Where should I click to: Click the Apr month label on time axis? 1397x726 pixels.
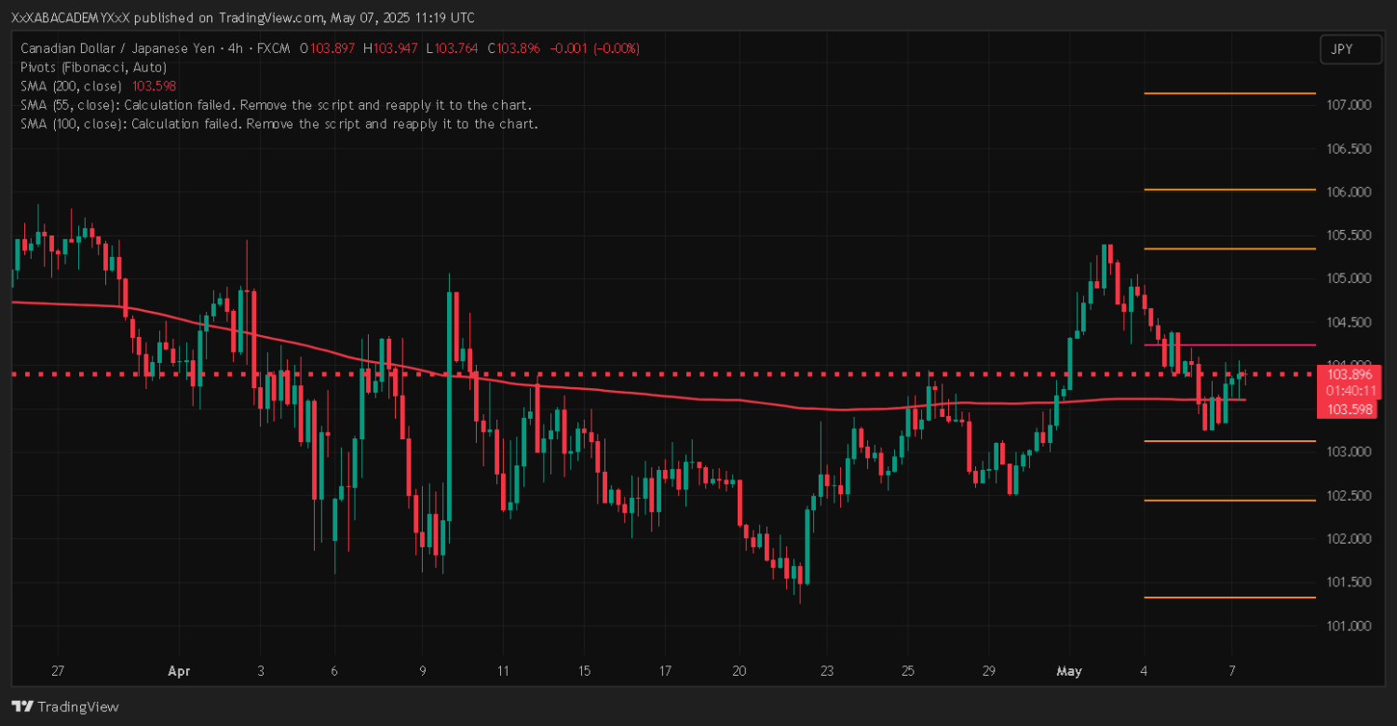point(180,671)
